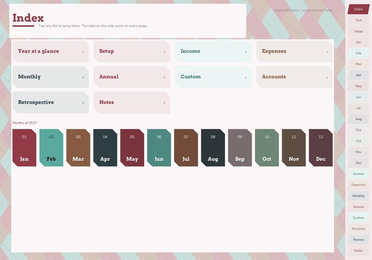Viewport: 372px width, 260px height.
Task: Choose the 12 Dec month card
Action: pos(321,148)
